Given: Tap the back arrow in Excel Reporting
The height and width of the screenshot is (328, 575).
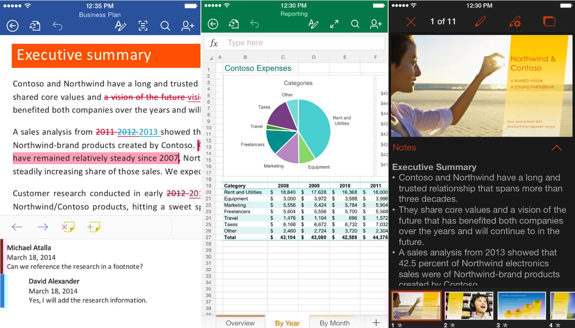Looking at the screenshot, I should pos(213,24).
